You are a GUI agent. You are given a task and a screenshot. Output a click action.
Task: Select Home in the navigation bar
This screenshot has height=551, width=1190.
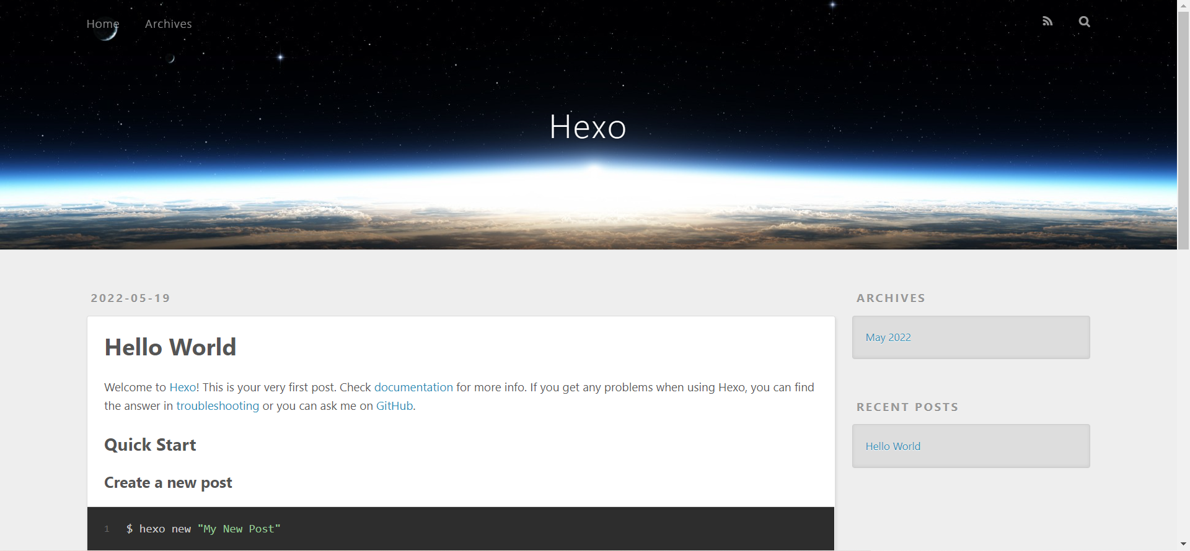[x=103, y=24]
